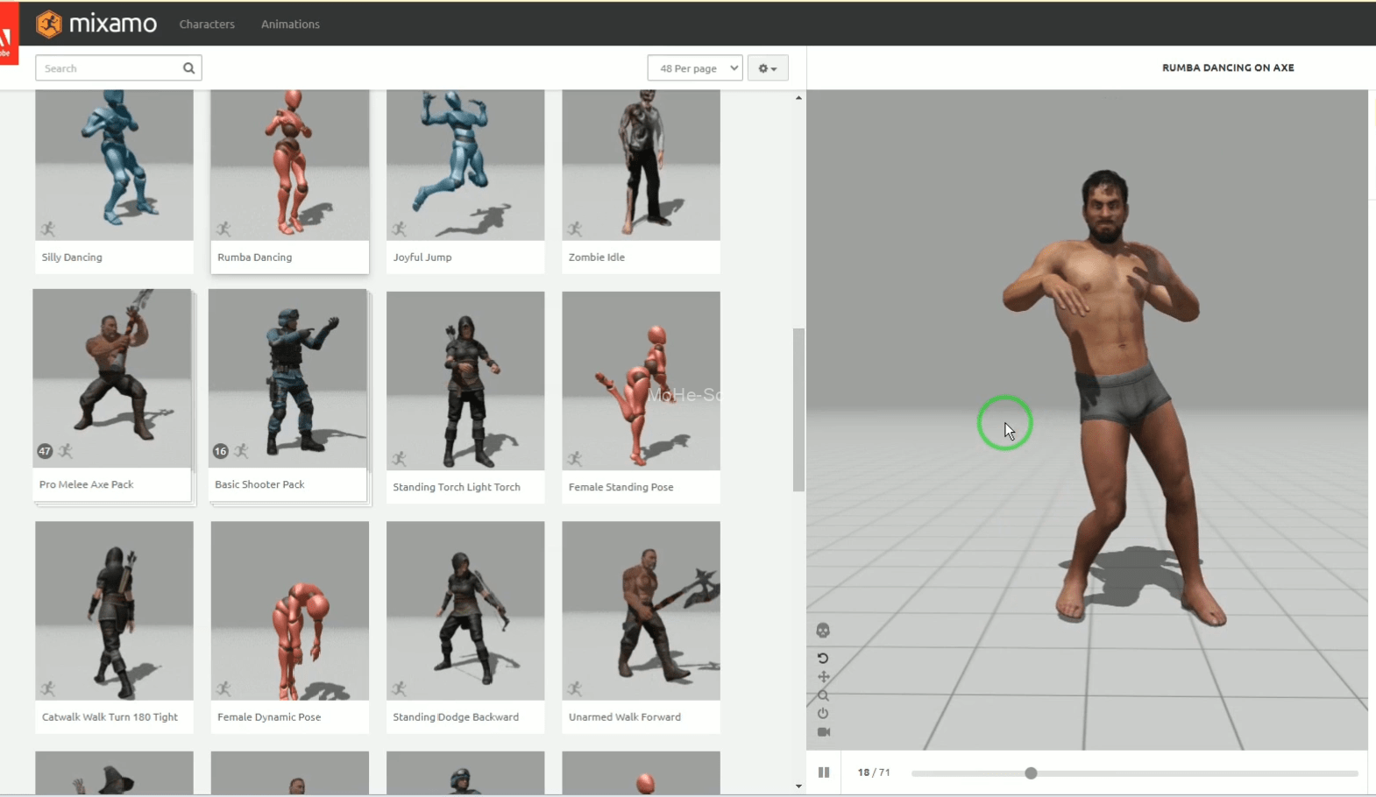Click the animation timeline slider handle
The width and height of the screenshot is (1376, 797).
(x=1031, y=773)
